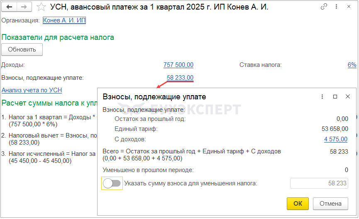
Task: Go forward with the right arrow button
Action: [x=24, y=7]
